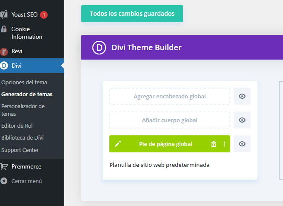Click Plantilla de sitio web predeterminada text

[159, 165]
